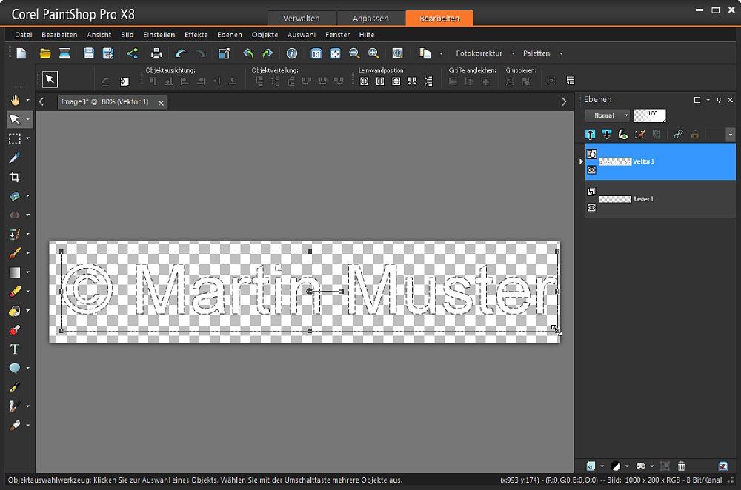Image resolution: width=741 pixels, height=490 pixels.
Task: Click the open folder icon in toolbar
Action: [45, 53]
